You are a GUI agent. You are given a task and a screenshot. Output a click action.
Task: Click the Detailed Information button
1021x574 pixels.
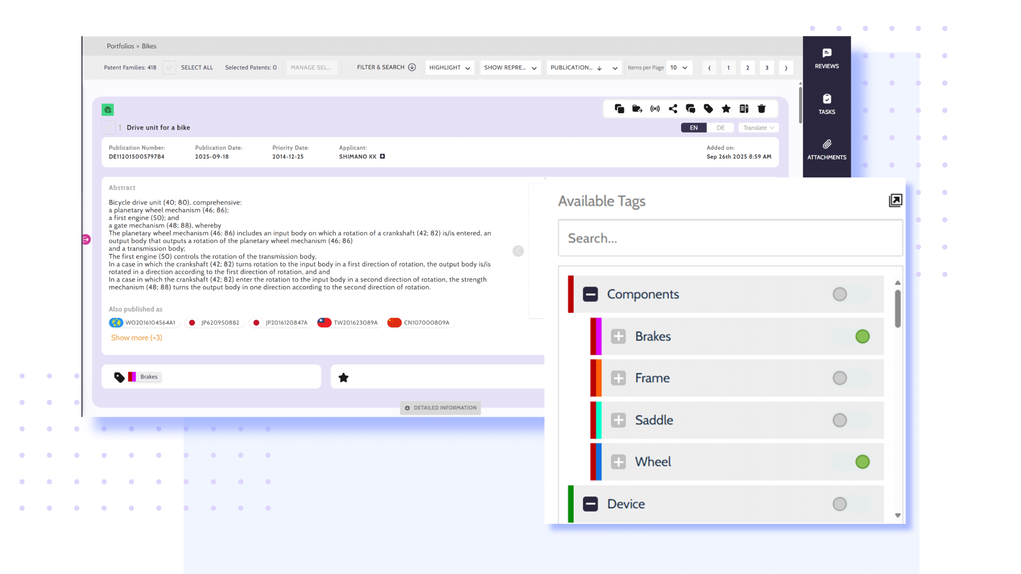pos(440,408)
